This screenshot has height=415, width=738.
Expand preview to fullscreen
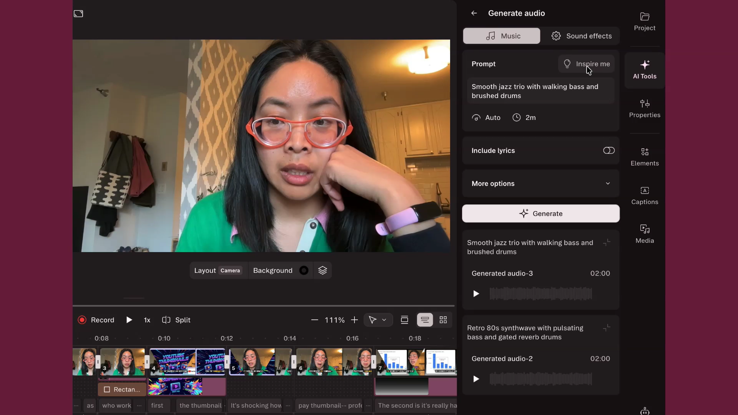tap(78, 14)
